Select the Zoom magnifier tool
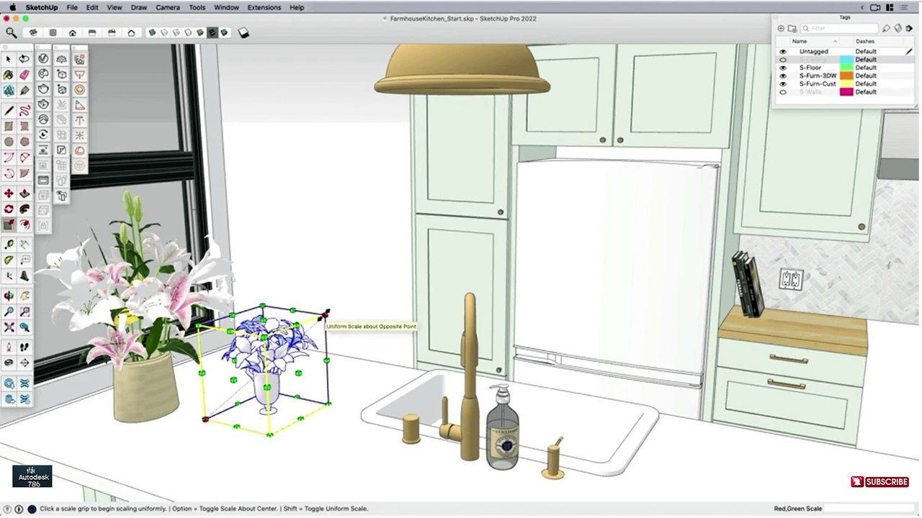The width and height of the screenshot is (922, 518). [x=9, y=312]
